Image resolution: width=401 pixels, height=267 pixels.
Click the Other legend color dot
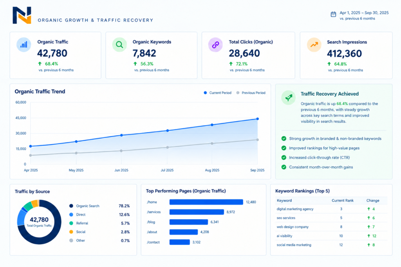(71, 240)
